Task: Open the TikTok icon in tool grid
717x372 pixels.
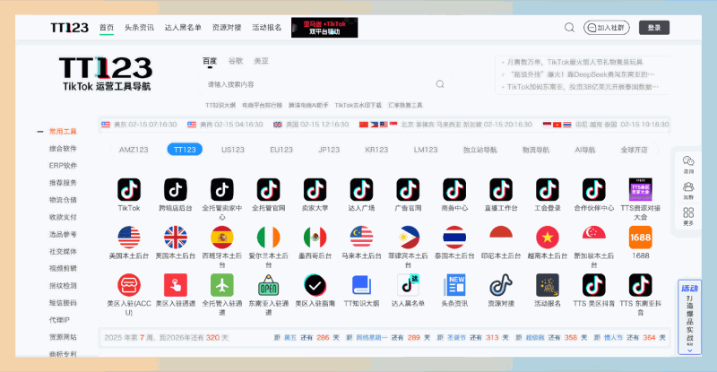Action: [x=129, y=189]
